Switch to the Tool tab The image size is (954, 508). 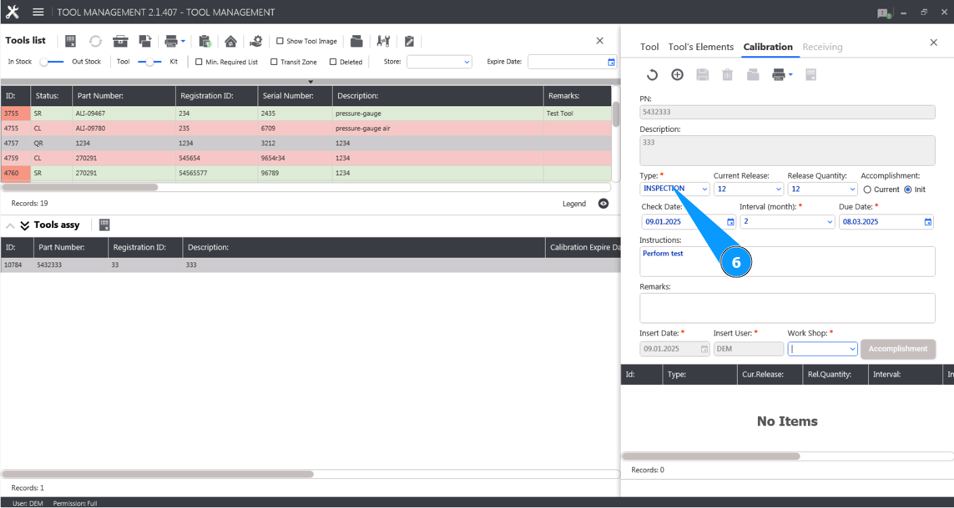pyautogui.click(x=649, y=47)
